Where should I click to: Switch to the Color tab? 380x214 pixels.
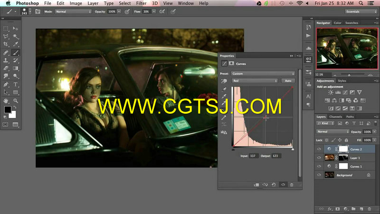point(337,23)
